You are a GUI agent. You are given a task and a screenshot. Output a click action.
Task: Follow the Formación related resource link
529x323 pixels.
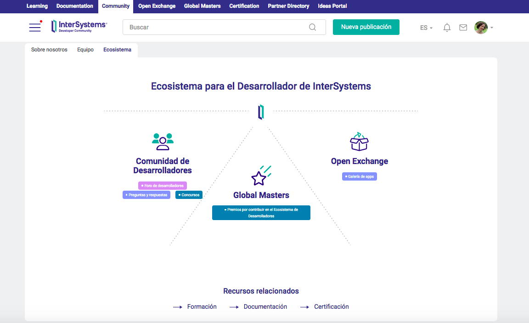[x=202, y=306]
